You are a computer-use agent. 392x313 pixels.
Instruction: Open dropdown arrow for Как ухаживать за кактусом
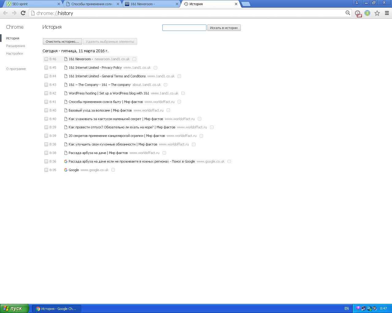click(199, 119)
